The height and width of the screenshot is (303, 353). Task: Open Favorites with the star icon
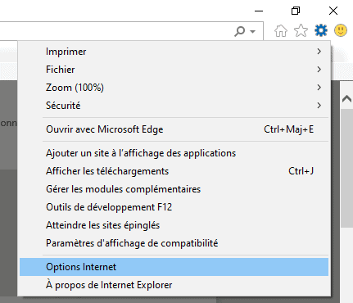click(301, 30)
